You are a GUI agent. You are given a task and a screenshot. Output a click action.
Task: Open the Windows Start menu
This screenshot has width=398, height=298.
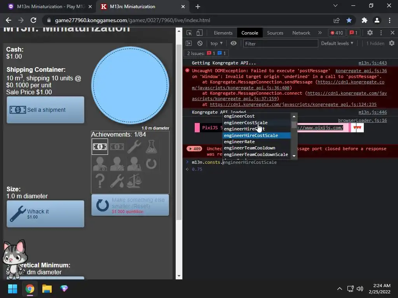coord(12,289)
